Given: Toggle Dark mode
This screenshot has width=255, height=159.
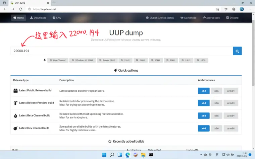Looking at the screenshot, I should pos(188,18).
